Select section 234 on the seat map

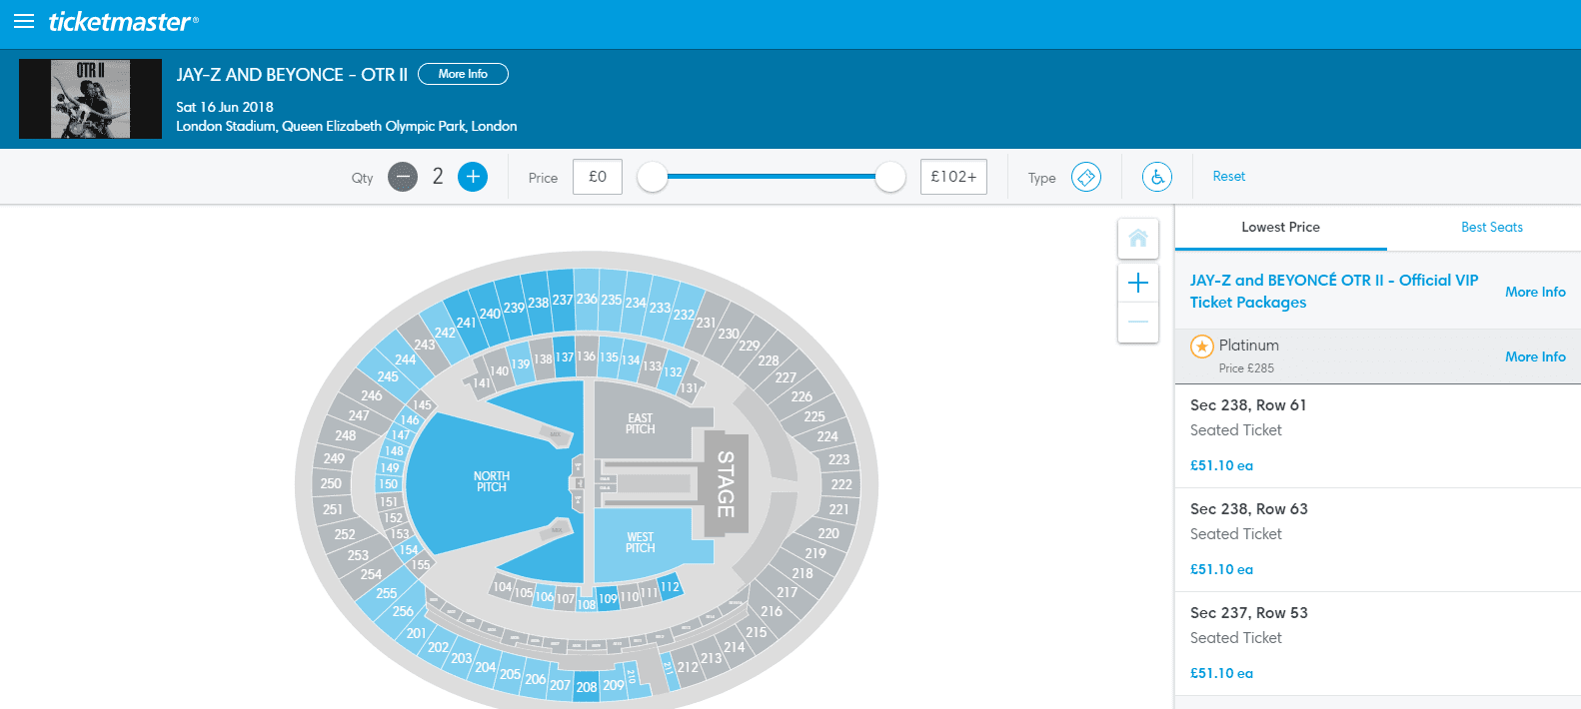point(636,303)
